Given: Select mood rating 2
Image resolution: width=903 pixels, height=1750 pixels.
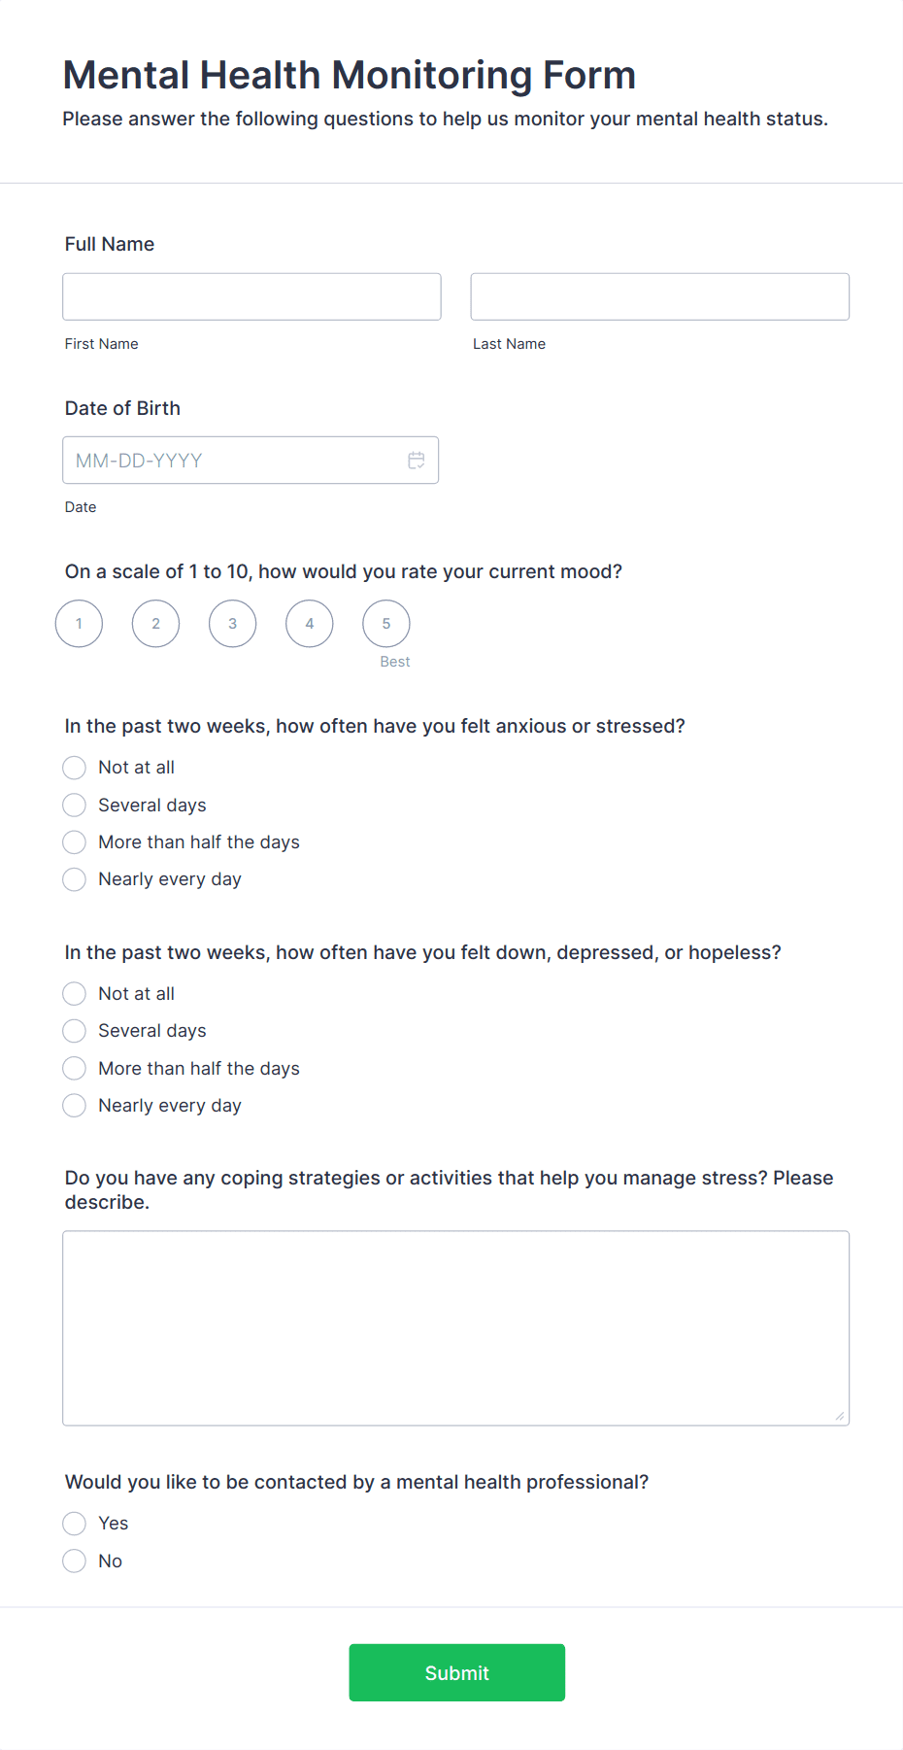Looking at the screenshot, I should tap(155, 624).
